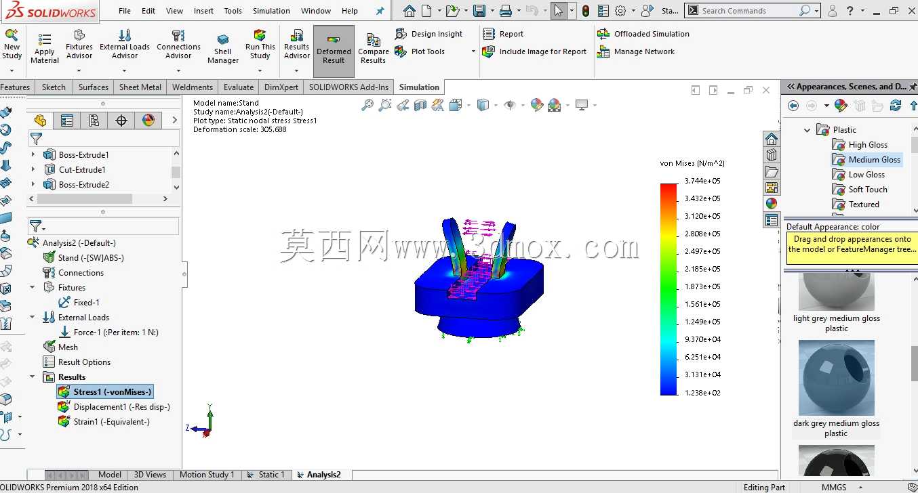918x493 pixels.
Task: Open Results Advisor
Action: [x=297, y=45]
